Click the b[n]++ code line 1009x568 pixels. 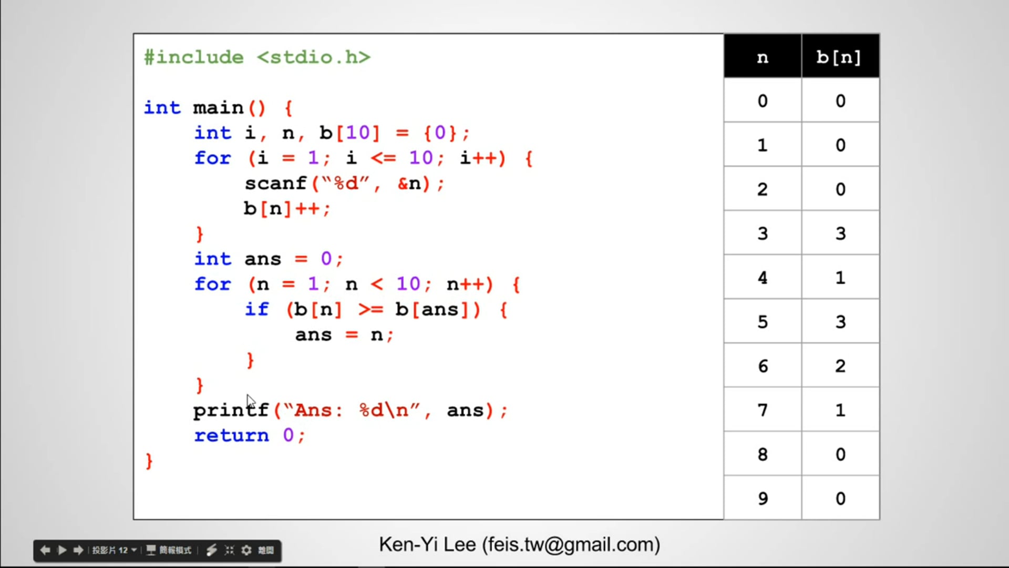[287, 209]
